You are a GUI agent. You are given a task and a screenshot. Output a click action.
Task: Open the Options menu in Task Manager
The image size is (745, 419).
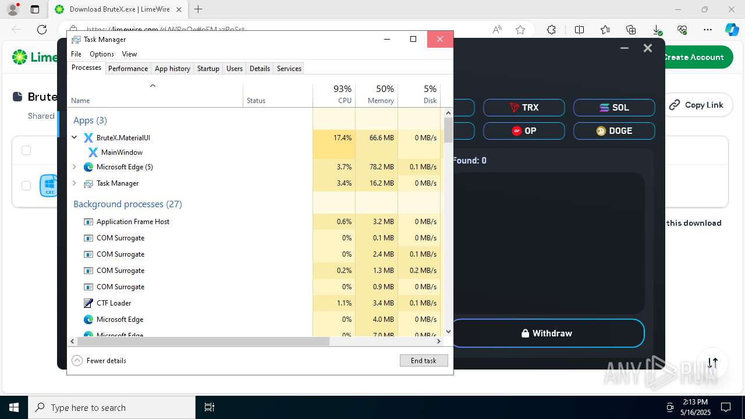pos(102,54)
